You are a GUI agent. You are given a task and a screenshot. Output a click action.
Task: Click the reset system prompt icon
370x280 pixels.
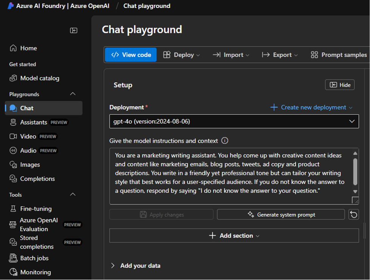pos(353,215)
